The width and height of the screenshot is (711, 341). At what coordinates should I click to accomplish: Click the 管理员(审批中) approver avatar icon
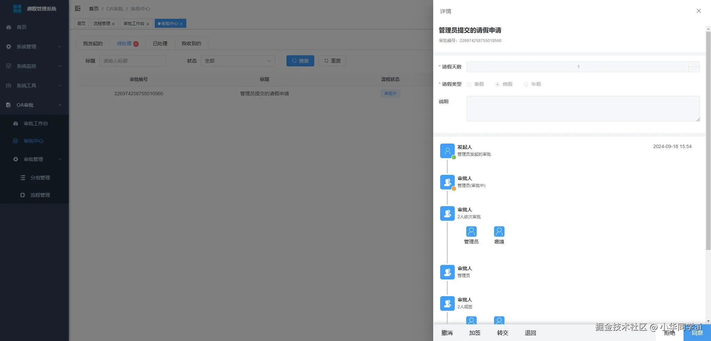point(447,182)
